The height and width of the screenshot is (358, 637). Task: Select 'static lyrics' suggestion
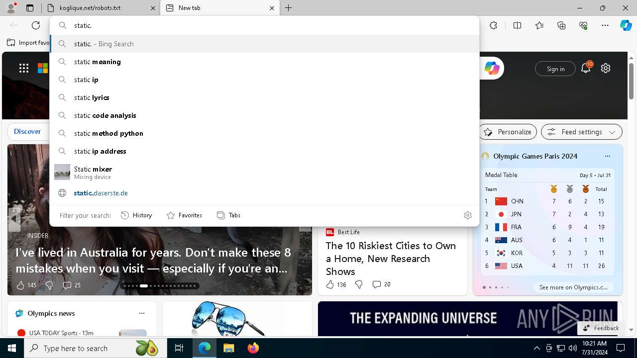tap(264, 97)
